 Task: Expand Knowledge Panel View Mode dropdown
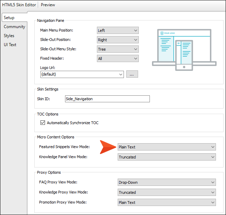(x=166, y=157)
